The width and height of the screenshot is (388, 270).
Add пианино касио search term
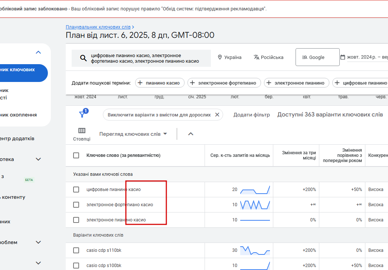pos(160,83)
